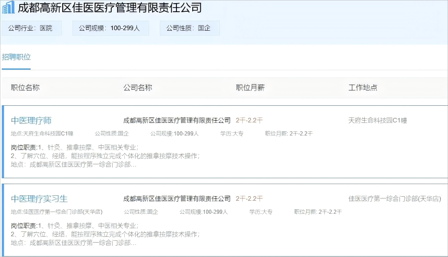Open the 成都高新区佳医医疗管理有限责任公司 page title
The height and width of the screenshot is (257, 448).
[109, 8]
